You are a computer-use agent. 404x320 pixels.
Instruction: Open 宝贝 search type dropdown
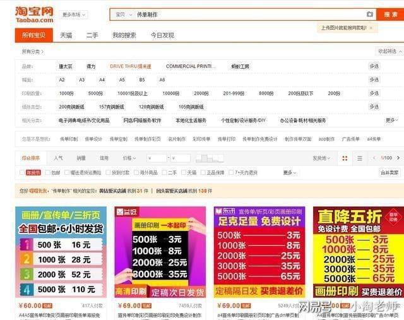point(124,15)
